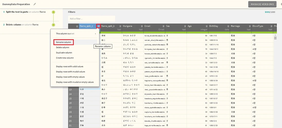Click the vertical scrollbar of the data table
Viewport: 282px width, 128px height.
275,38
